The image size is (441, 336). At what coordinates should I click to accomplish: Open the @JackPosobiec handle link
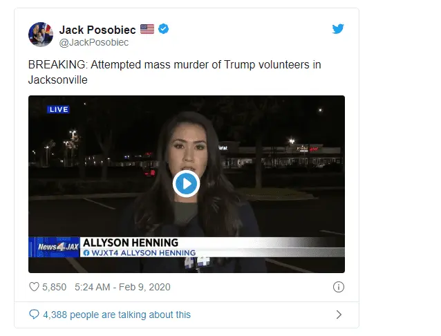pos(93,42)
